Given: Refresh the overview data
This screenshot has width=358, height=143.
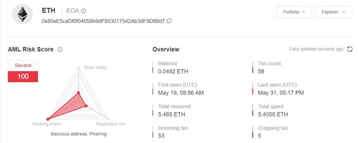Looking at the screenshot, I should click(x=350, y=49).
